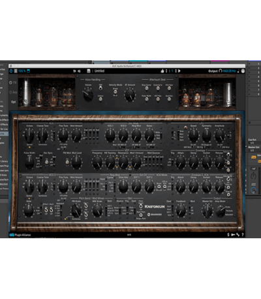Viewport: 261px width, 299px height.
Task: Click the wrench settings icon in footer
Action: coord(238,235)
